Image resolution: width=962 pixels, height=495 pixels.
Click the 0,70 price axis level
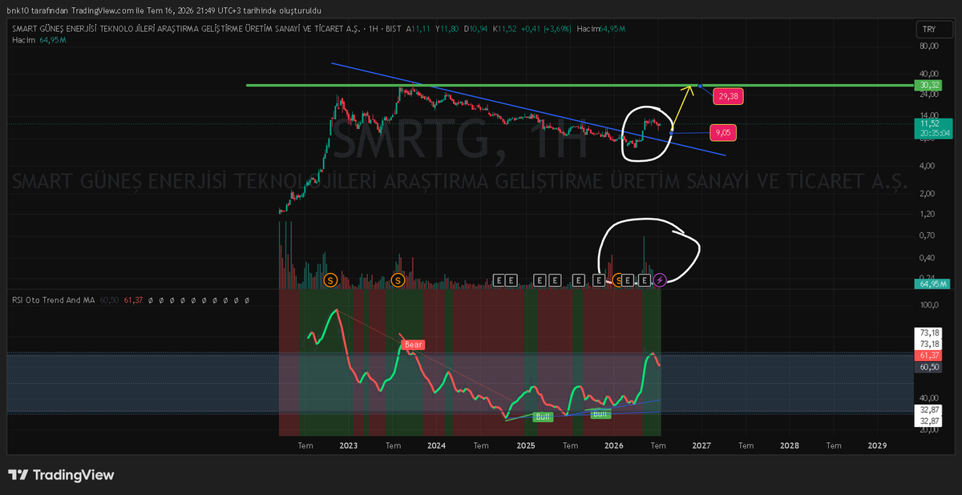(929, 235)
